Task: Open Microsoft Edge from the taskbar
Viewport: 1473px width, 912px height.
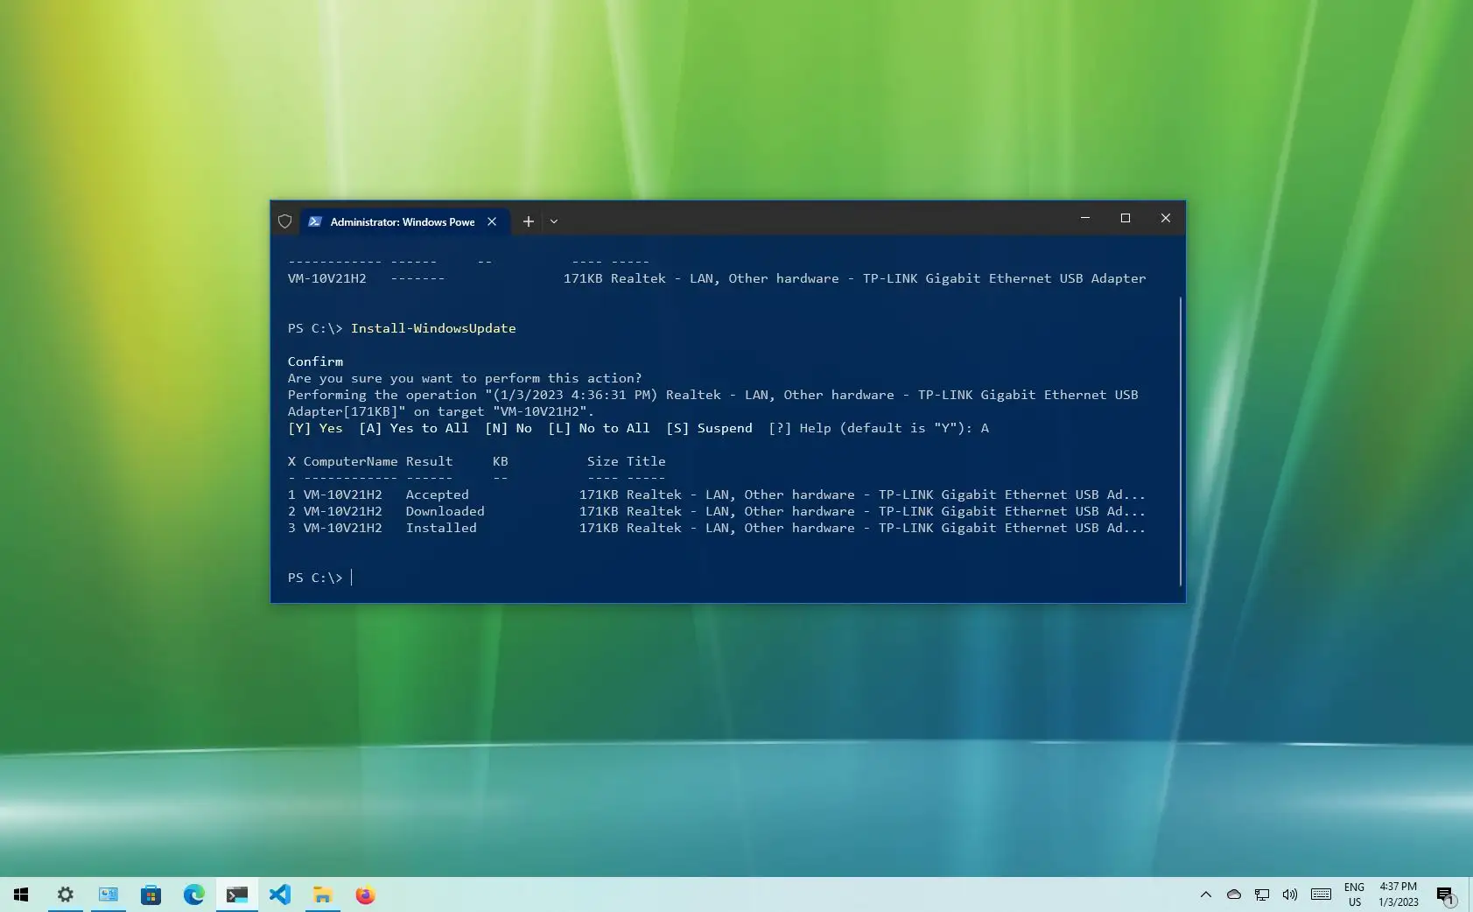Action: point(193,894)
